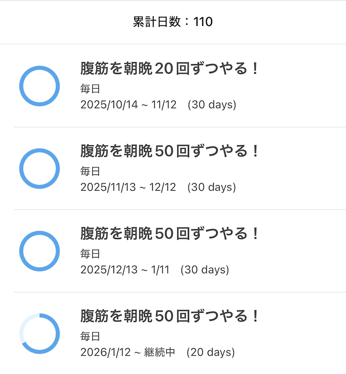Viewport: 346px width, 374px height.
Task: Tap (30 days) beside 2025/12/13 ~ 1/11
Action: tap(205, 270)
